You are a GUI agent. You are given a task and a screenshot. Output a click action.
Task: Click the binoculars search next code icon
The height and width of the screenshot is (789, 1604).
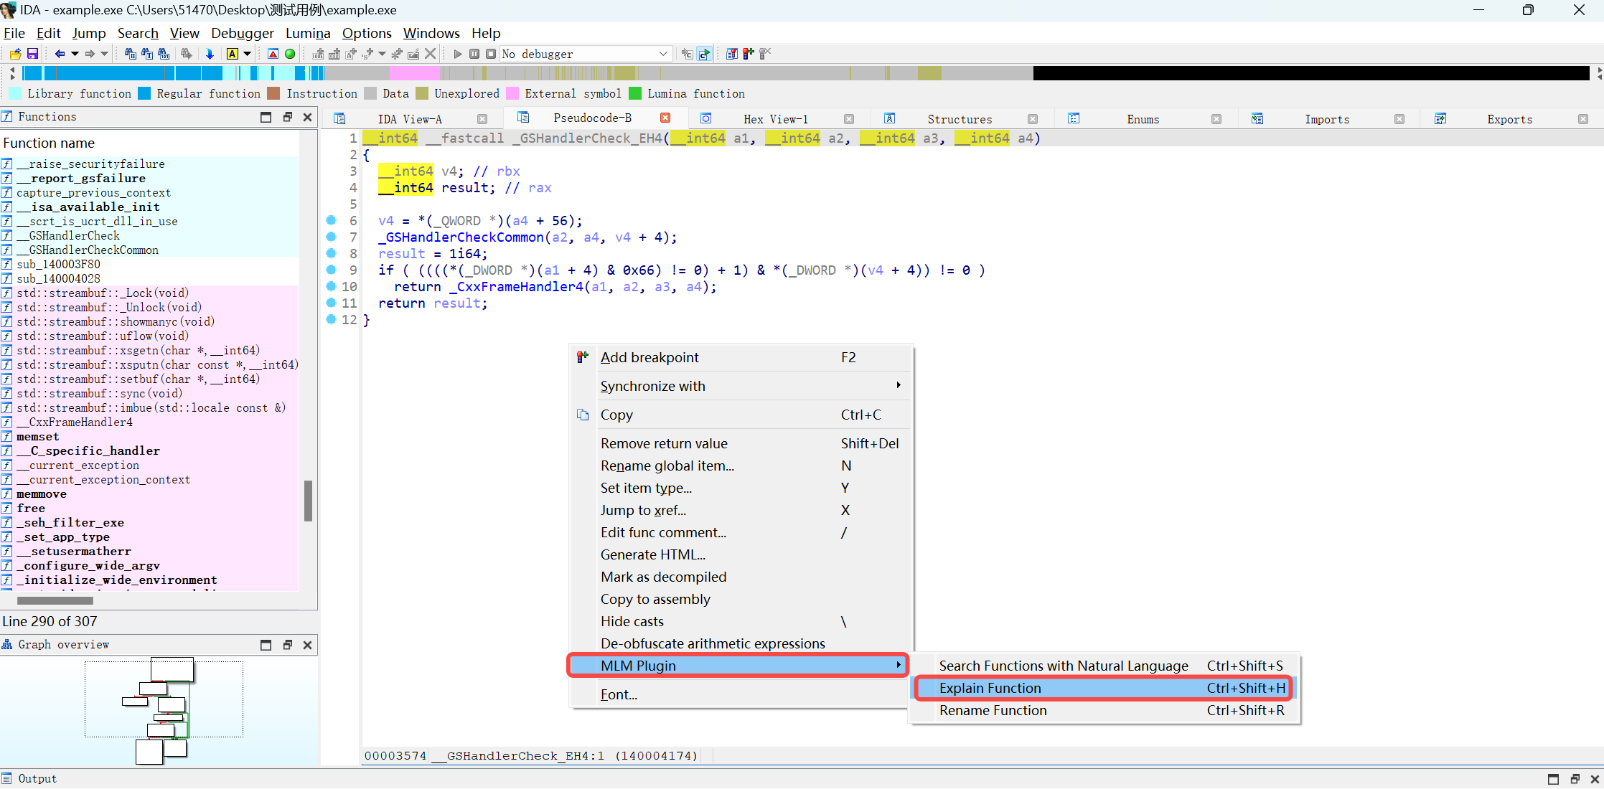[130, 54]
